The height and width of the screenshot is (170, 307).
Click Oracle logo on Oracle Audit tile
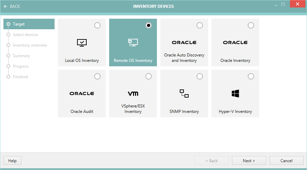point(82,93)
